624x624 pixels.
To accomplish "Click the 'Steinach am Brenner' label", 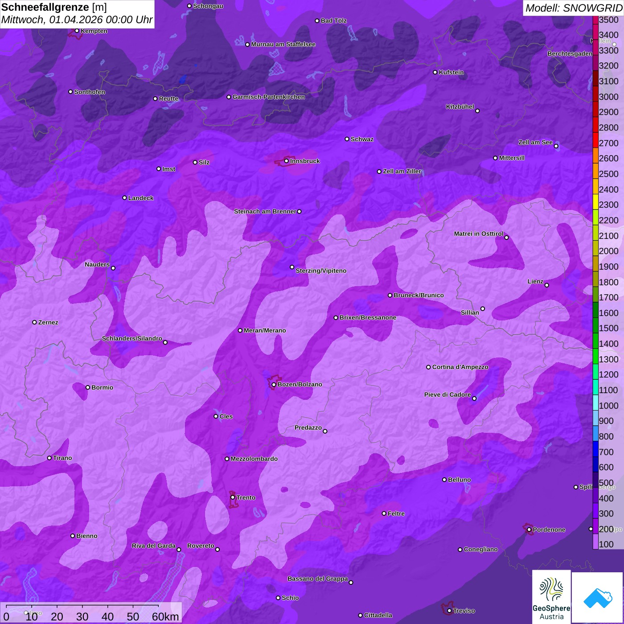I will [265, 211].
